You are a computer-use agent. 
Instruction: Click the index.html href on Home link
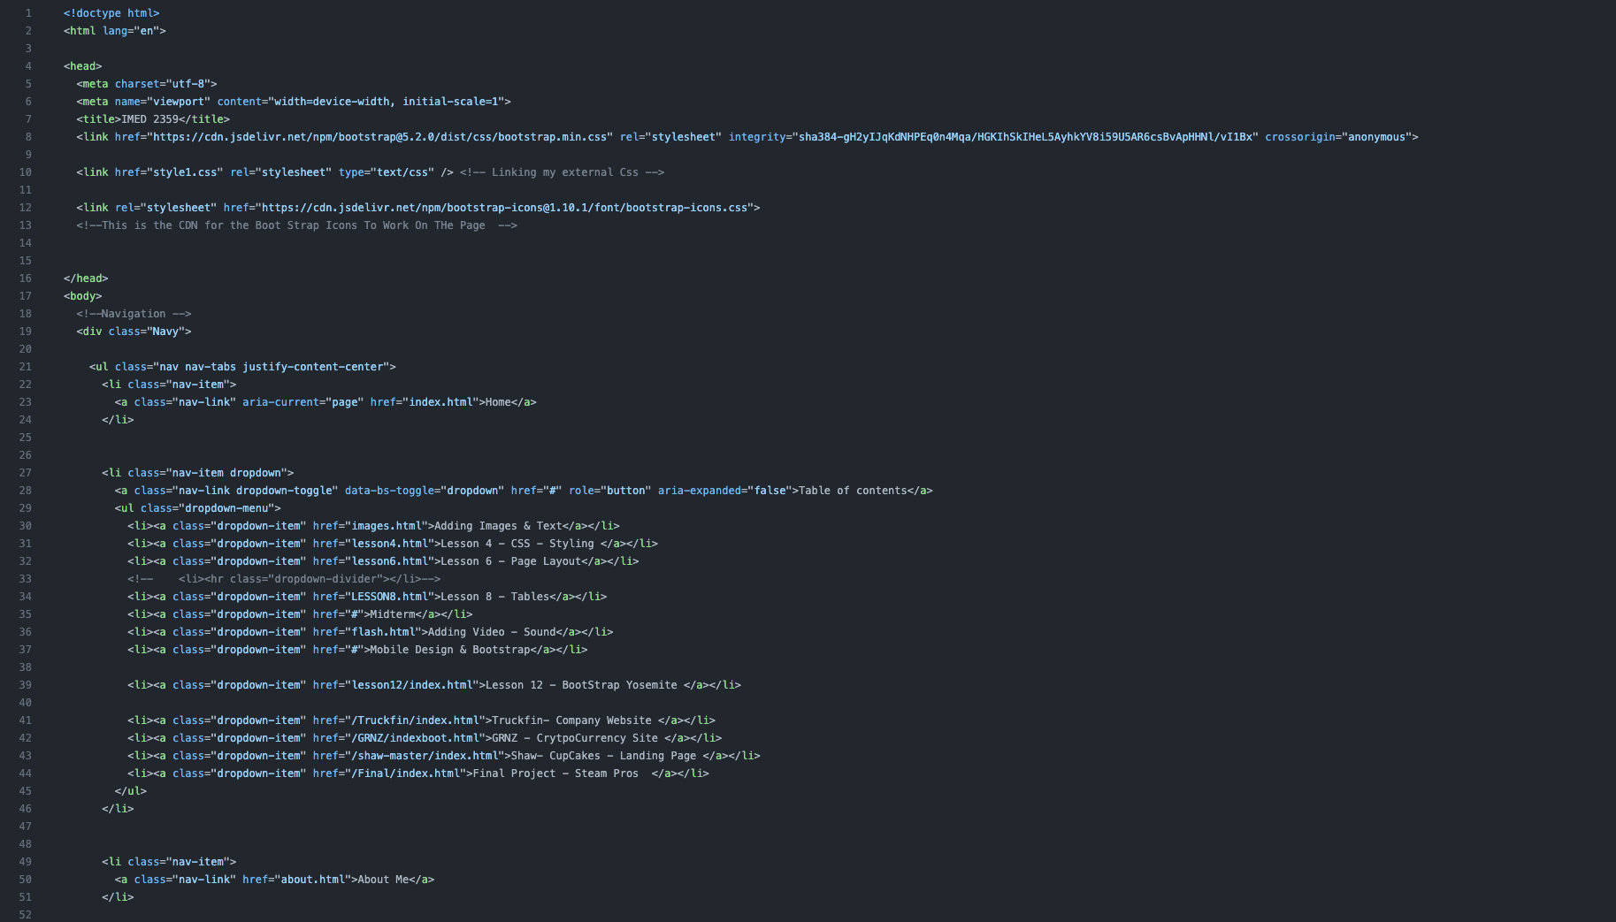(x=440, y=402)
